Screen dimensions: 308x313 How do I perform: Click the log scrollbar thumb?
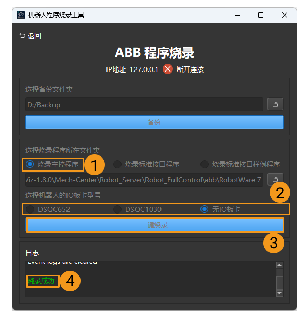(x=279, y=282)
